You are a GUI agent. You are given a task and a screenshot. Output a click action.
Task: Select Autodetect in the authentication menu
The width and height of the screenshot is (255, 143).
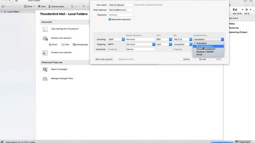(x=208, y=43)
